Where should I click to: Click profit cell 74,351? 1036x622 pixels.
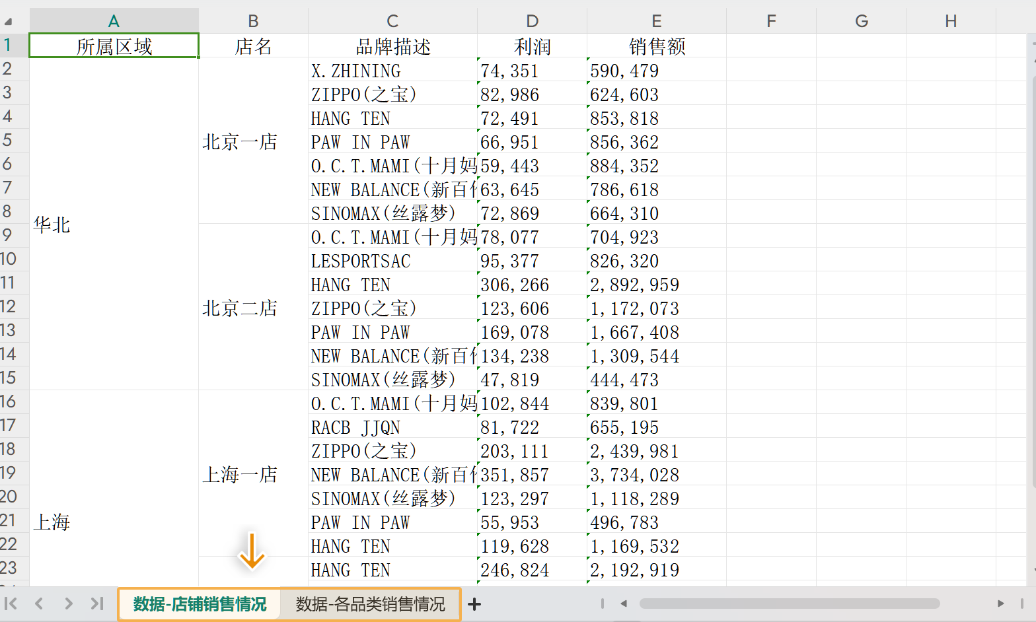coord(532,69)
